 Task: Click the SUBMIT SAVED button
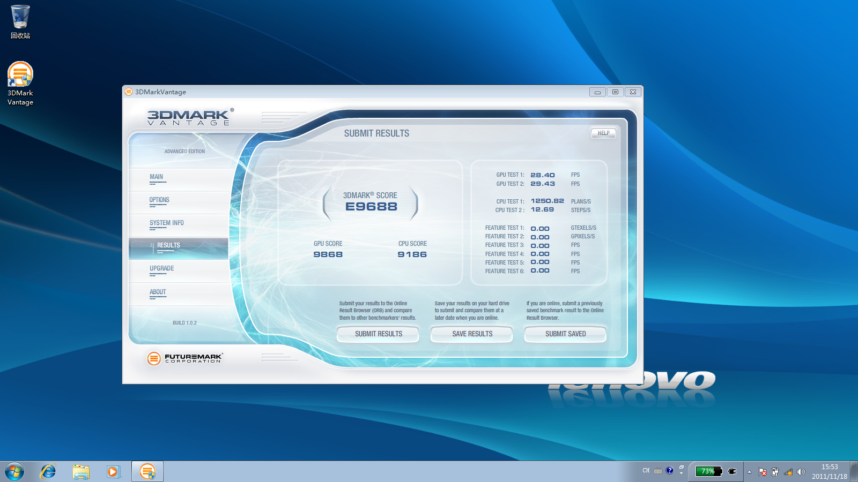(x=565, y=334)
